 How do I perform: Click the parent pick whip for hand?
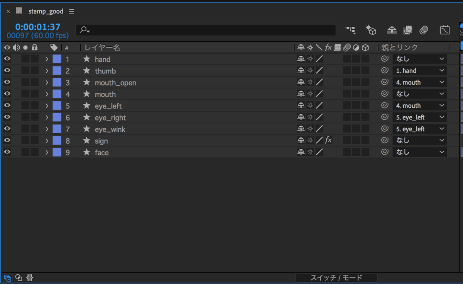pos(384,59)
